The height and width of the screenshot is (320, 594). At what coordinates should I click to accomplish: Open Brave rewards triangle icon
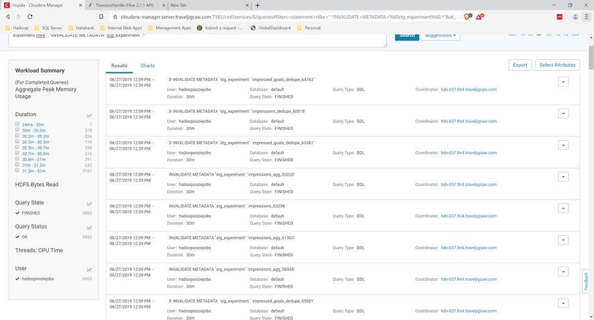point(480,17)
